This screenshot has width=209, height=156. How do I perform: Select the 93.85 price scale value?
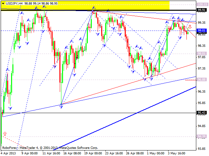(x=201, y=149)
